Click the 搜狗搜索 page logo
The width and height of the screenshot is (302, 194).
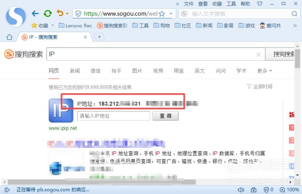[x=24, y=54]
